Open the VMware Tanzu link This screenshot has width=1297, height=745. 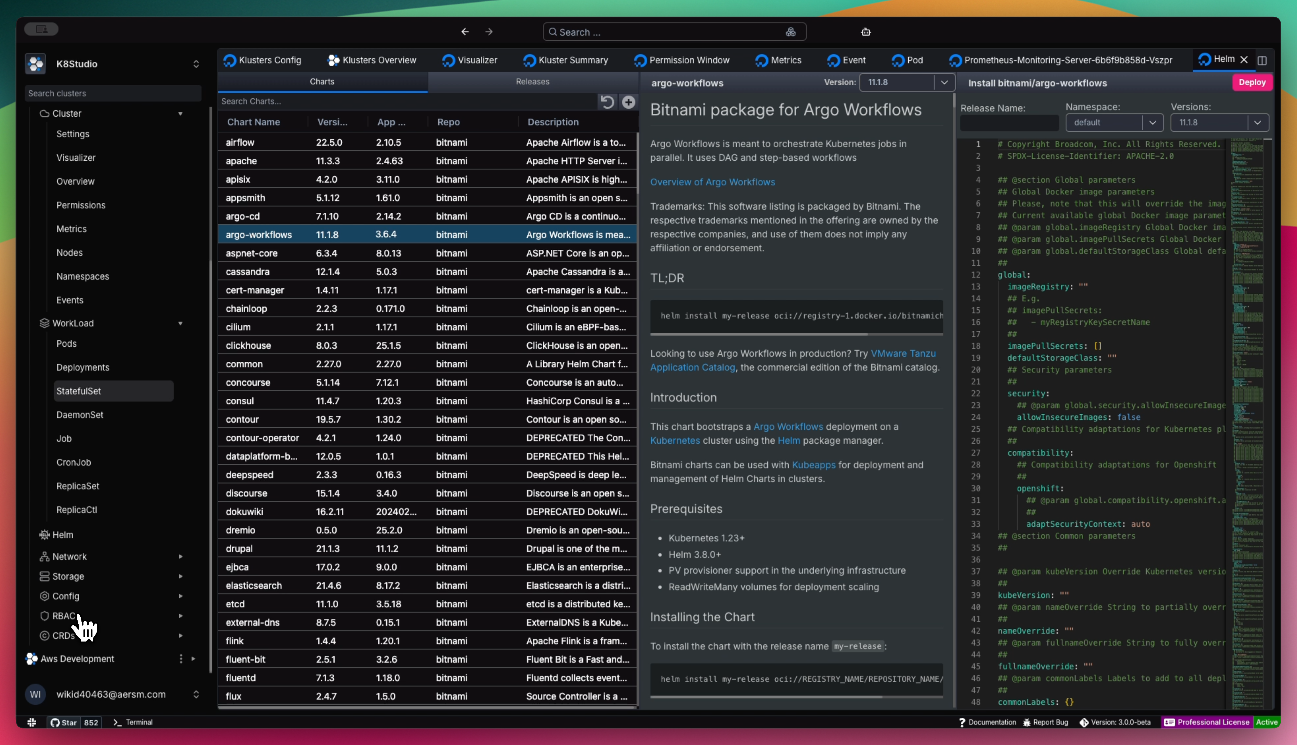pos(903,354)
